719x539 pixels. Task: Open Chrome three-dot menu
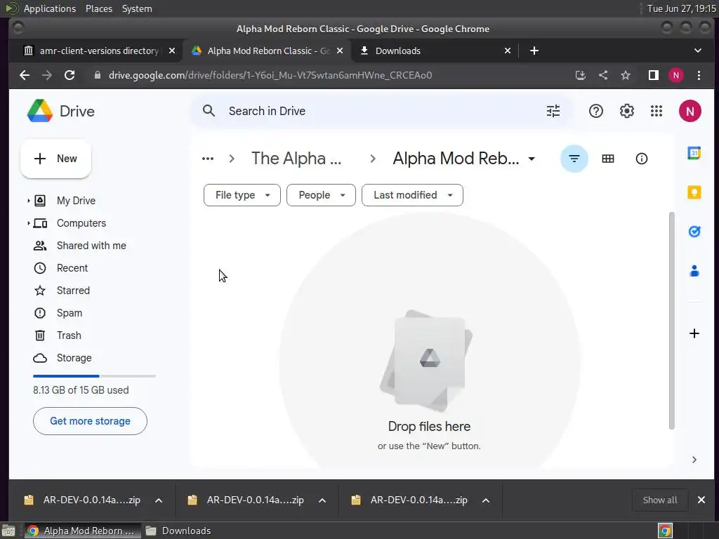pyautogui.click(x=699, y=75)
